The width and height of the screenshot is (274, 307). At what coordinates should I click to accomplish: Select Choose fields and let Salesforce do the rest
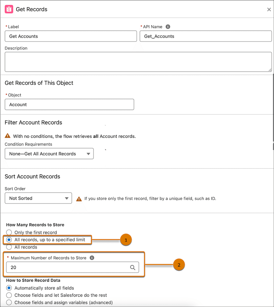(9, 295)
